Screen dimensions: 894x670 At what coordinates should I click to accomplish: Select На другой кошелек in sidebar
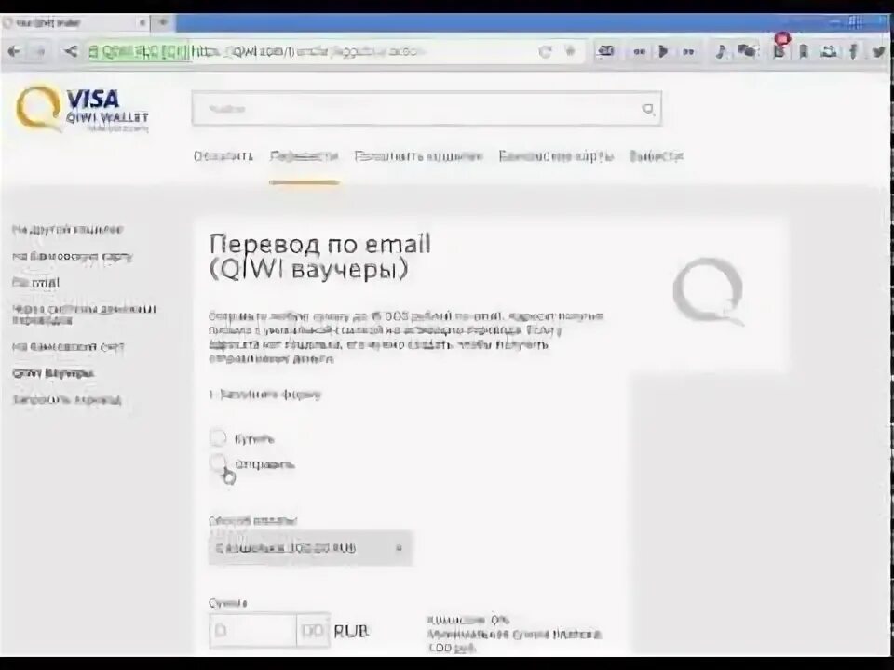tap(68, 230)
